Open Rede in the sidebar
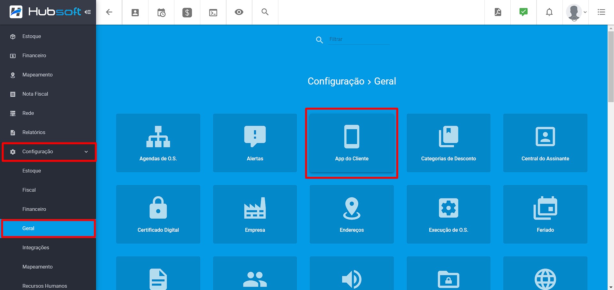This screenshot has width=614, height=290. 48,113
